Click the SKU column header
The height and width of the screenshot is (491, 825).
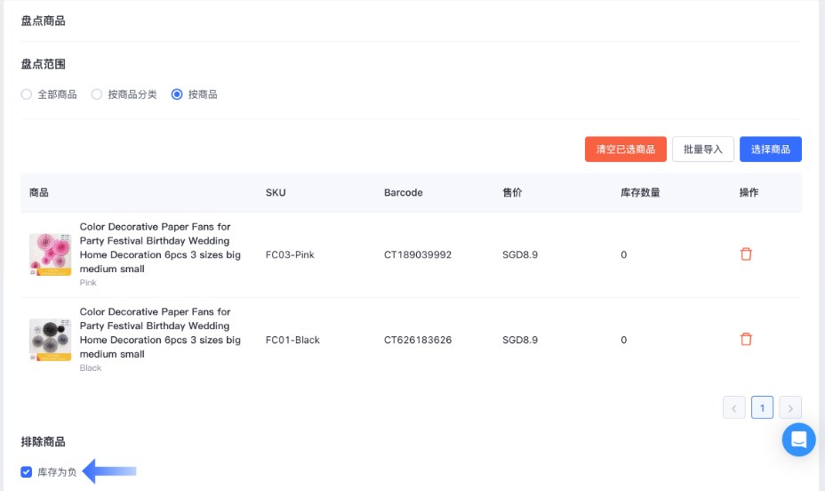coord(276,192)
